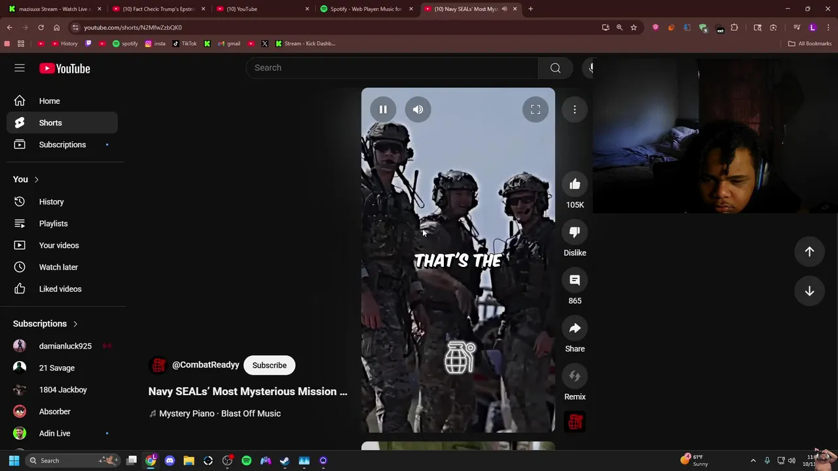The height and width of the screenshot is (471, 838).
Task: Open the Short's three-dot more options menu
Action: pyautogui.click(x=575, y=109)
